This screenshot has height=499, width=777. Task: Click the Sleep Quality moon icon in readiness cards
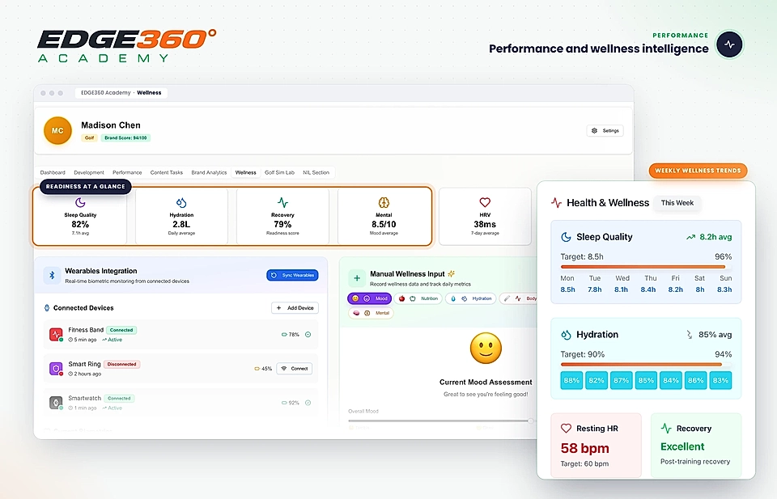click(x=80, y=202)
